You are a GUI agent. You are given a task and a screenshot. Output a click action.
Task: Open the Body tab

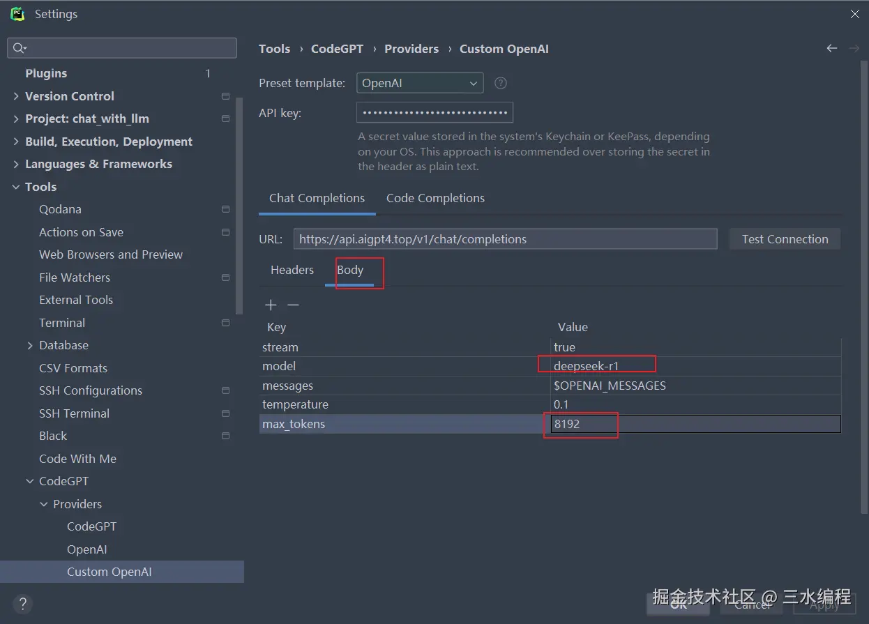tap(350, 270)
